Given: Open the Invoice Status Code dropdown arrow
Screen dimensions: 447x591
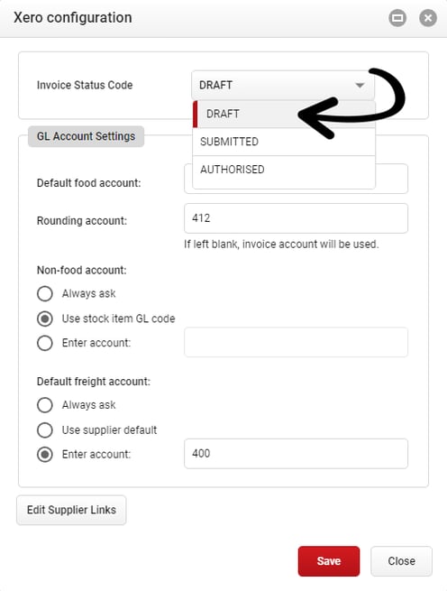Looking at the screenshot, I should coord(360,85).
